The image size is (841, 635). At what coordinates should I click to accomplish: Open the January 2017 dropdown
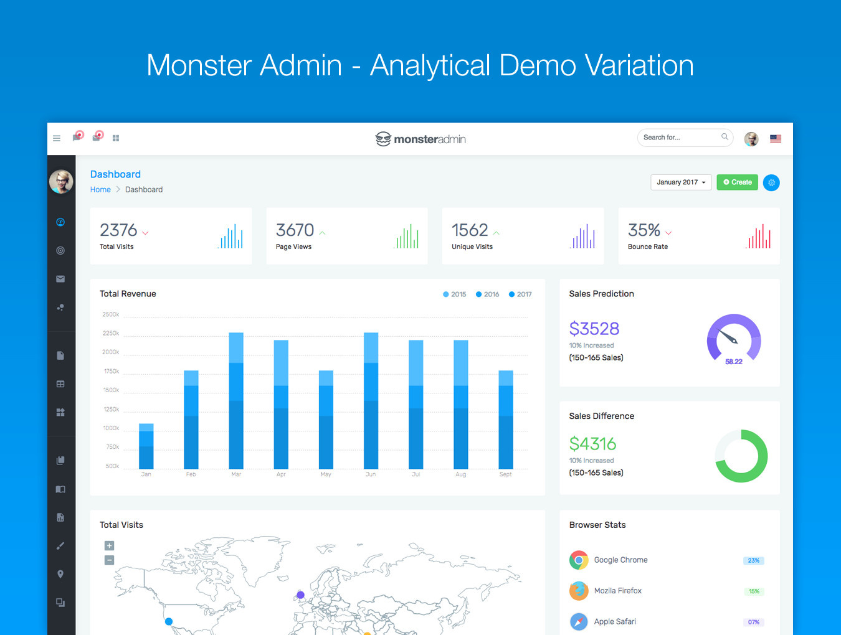coord(681,182)
